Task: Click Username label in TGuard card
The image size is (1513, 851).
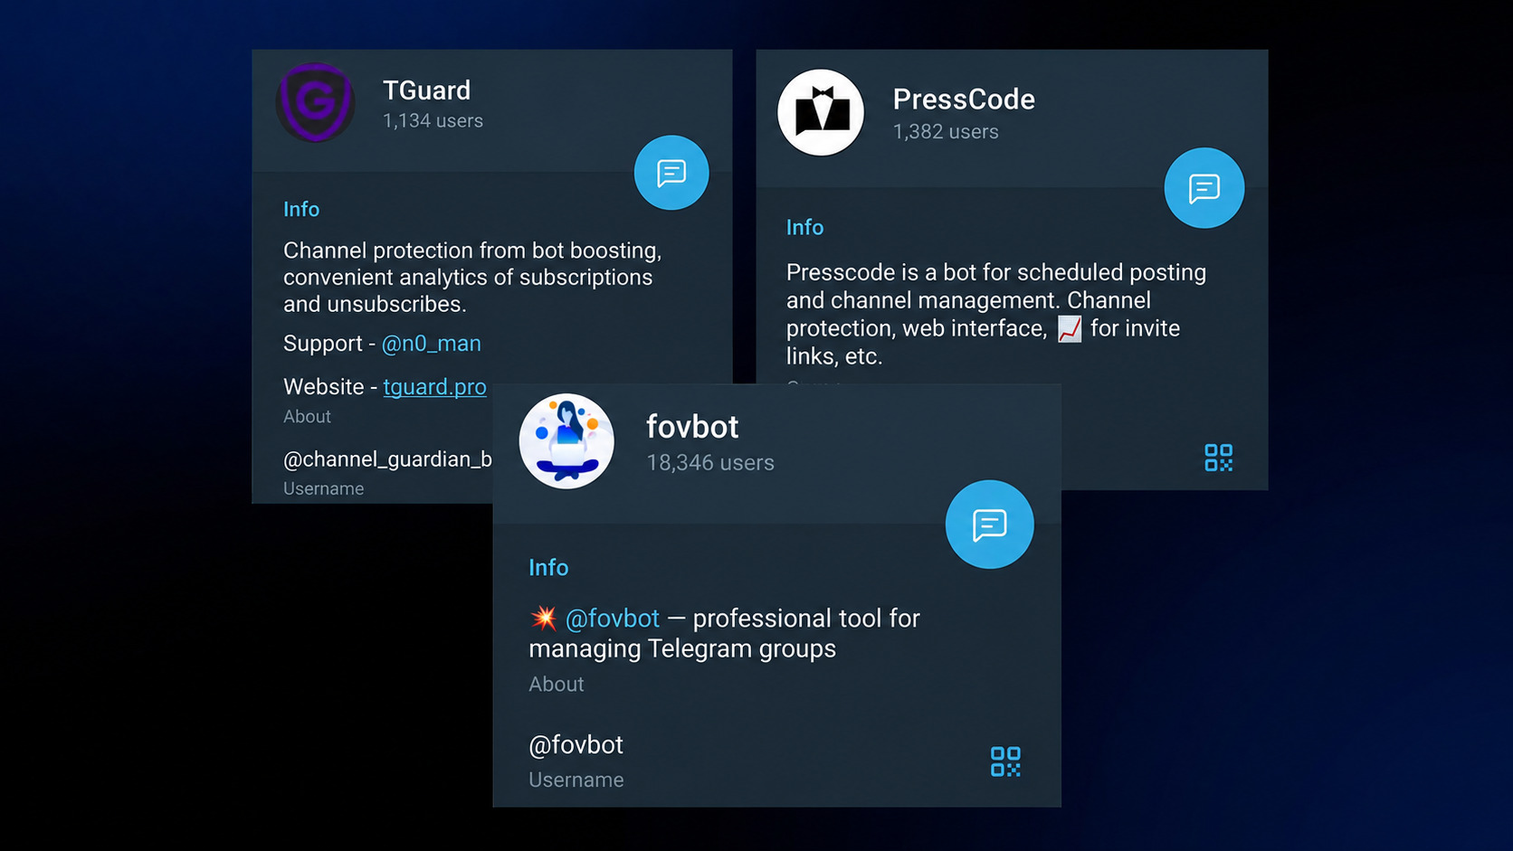Action: (324, 489)
